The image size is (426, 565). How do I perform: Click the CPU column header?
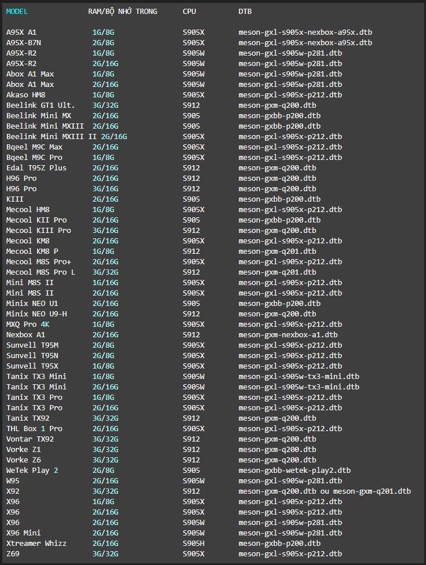[x=189, y=12]
